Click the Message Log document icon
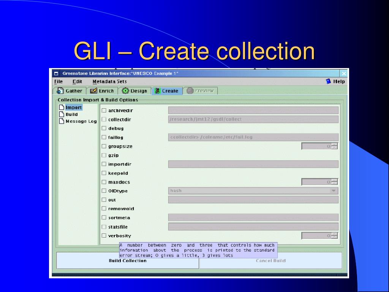Screen dimensions: 389x292 (62, 121)
